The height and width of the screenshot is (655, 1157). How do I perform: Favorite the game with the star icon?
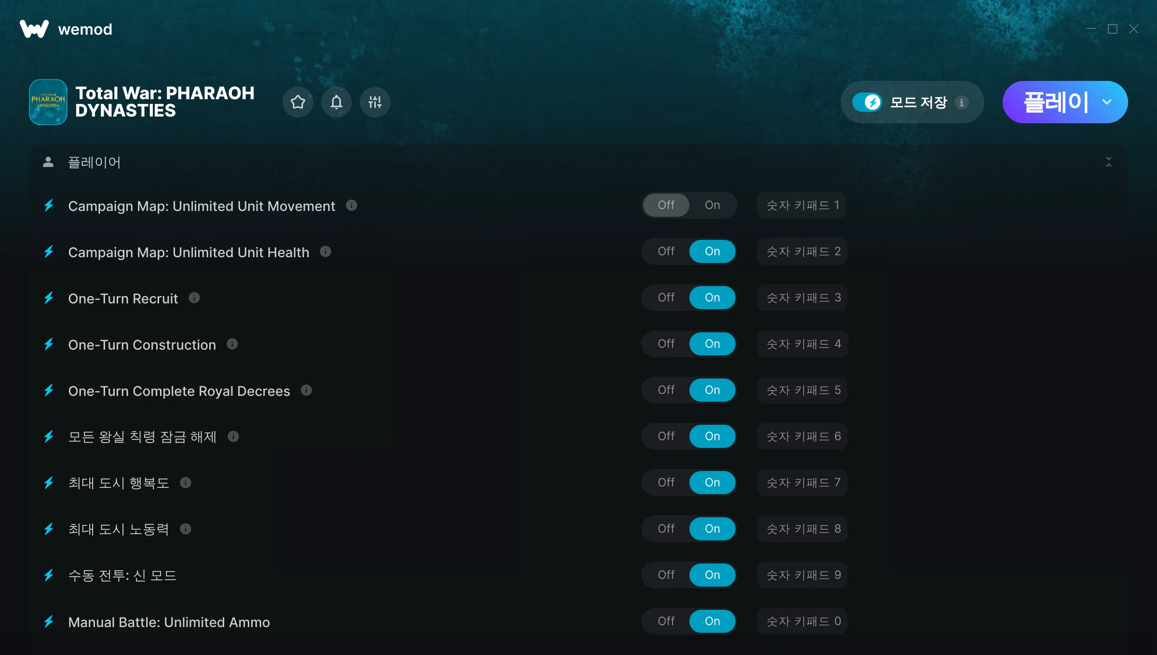point(298,102)
